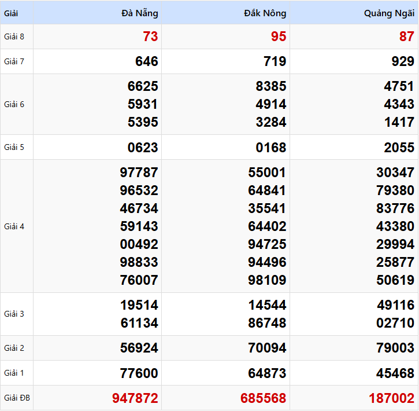419x411 pixels.
Task: Select Giải 6 number 3284
Action: click(271, 122)
